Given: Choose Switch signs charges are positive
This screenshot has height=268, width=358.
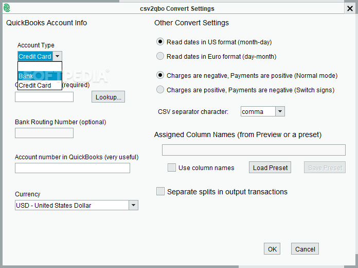Looking at the screenshot, I should tap(160, 90).
